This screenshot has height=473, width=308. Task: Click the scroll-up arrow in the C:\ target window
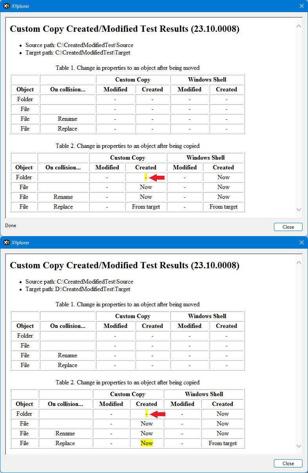tap(299, 26)
